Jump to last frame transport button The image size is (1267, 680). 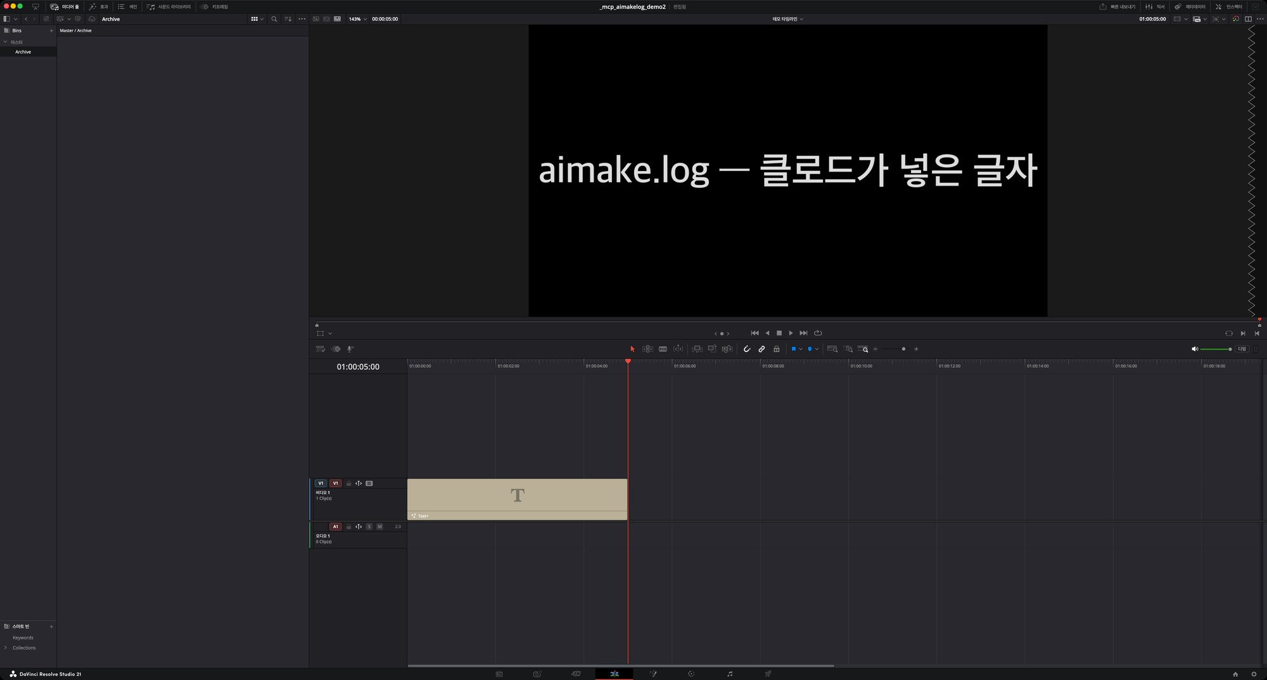pos(803,333)
